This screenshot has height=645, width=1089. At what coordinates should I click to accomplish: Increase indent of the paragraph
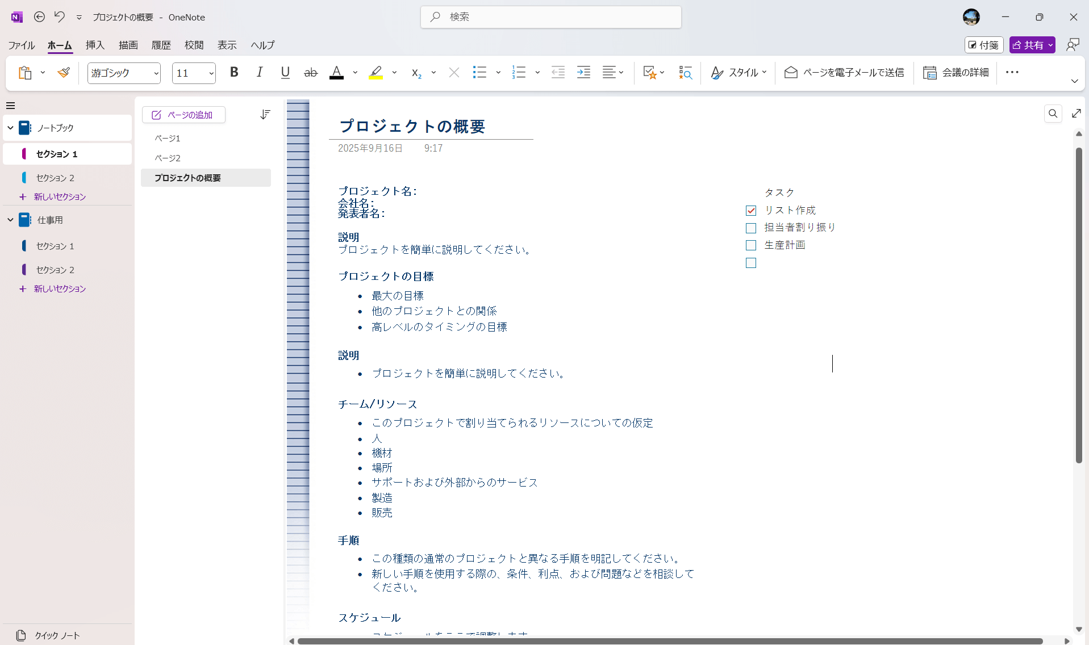click(x=583, y=73)
